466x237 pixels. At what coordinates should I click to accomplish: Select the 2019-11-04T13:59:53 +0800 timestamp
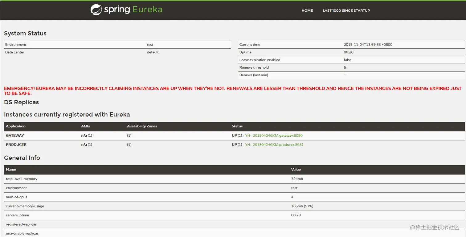pos(368,45)
